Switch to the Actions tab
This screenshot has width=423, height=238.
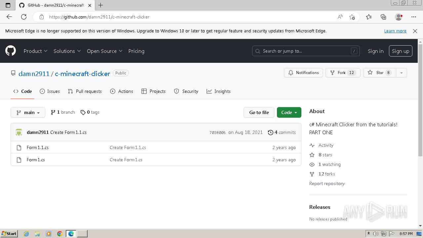point(122,91)
